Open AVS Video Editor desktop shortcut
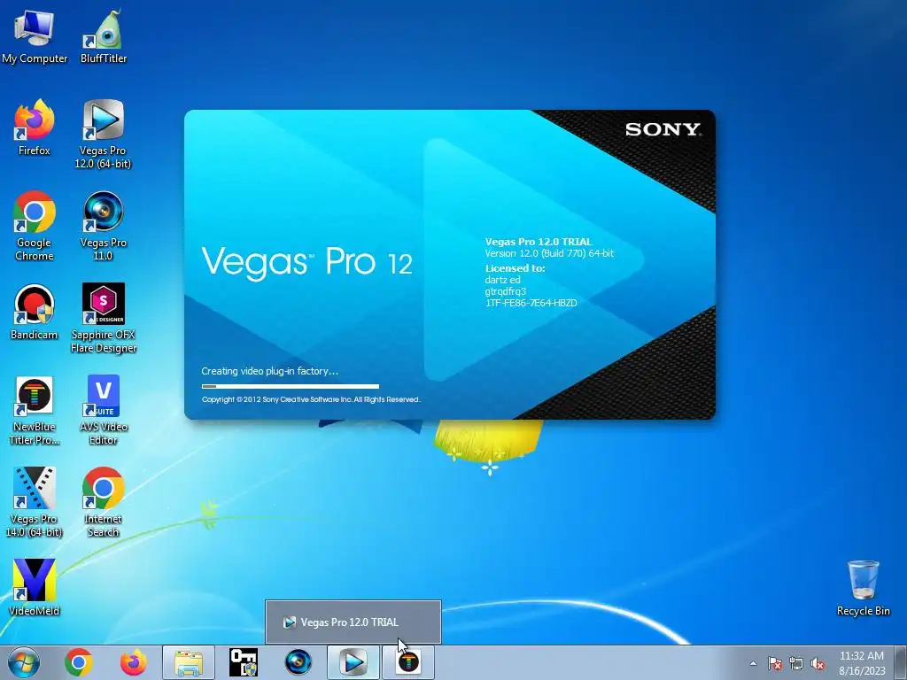 104,411
